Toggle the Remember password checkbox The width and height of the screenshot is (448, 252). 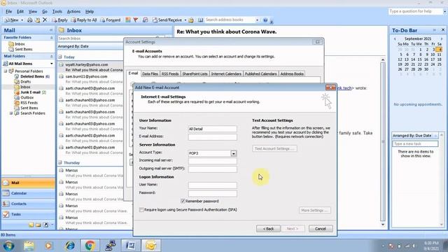[183, 201]
